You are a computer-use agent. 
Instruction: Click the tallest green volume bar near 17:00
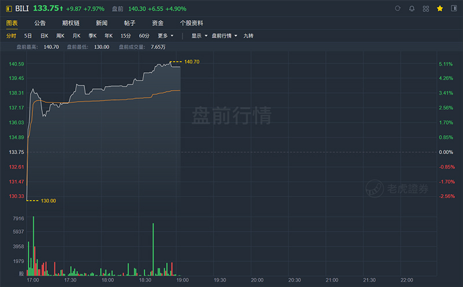click(x=34, y=246)
